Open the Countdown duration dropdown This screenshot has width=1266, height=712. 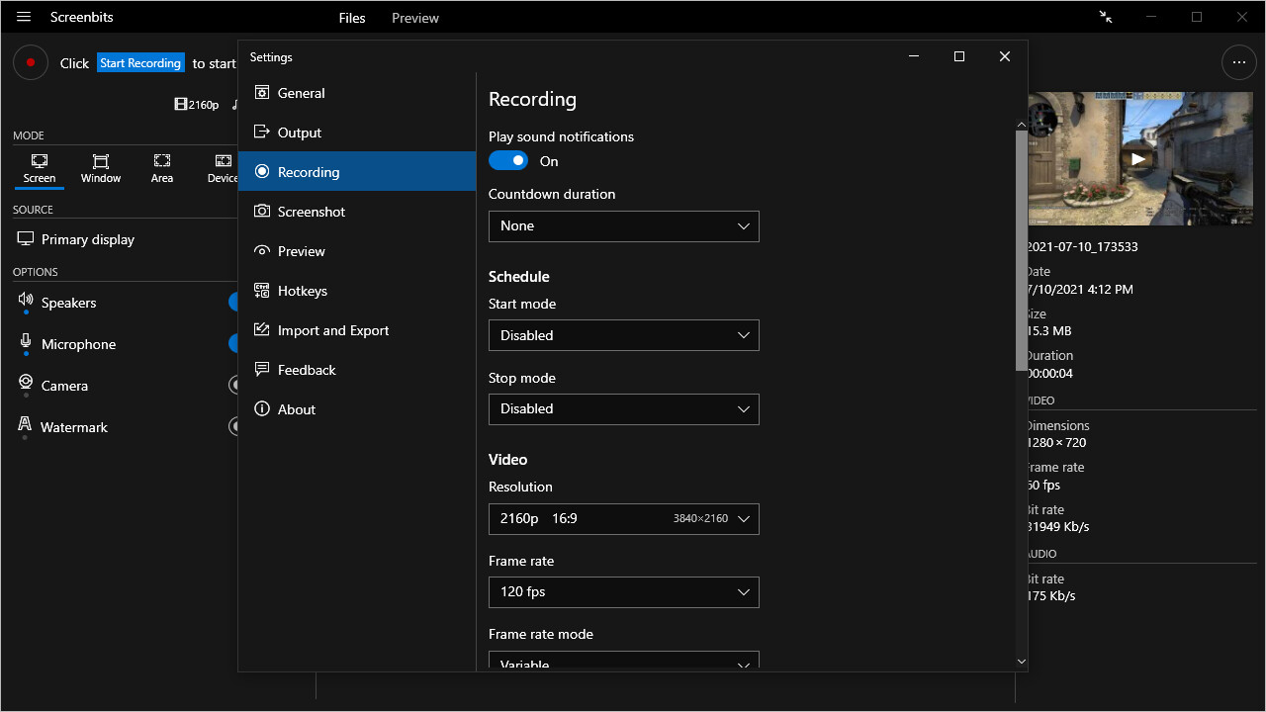623,226
